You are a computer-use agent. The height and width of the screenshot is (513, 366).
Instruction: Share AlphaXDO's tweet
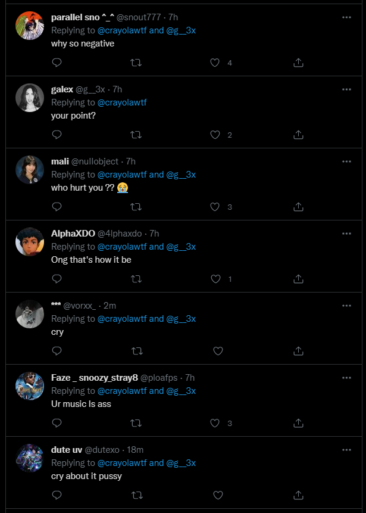pos(299,279)
